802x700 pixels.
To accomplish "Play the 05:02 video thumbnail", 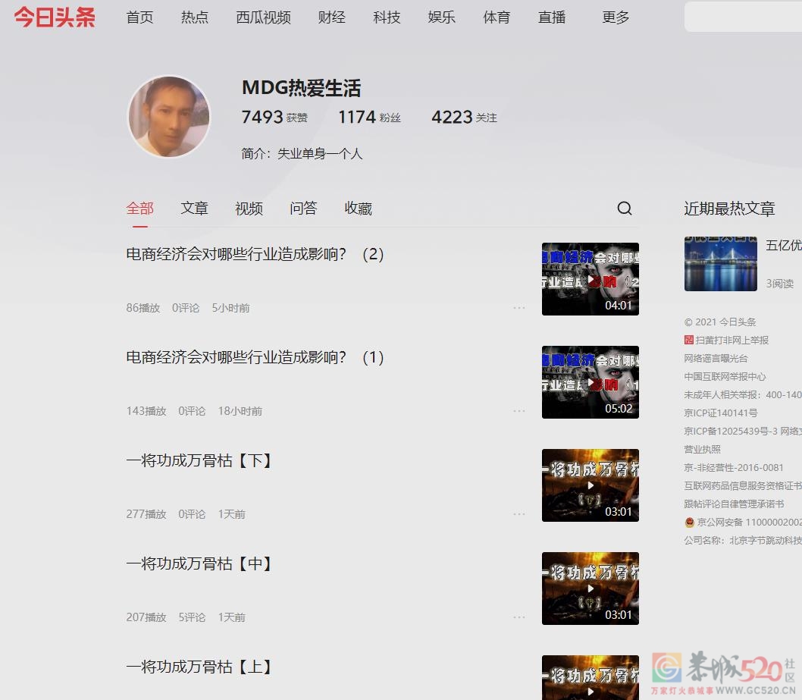I will tap(591, 382).
